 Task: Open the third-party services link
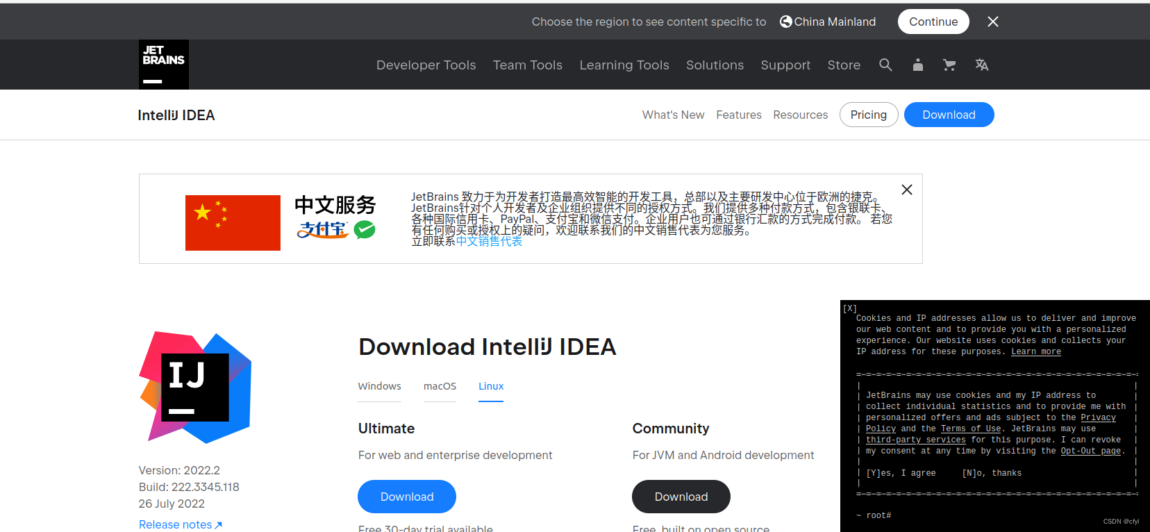pyautogui.click(x=916, y=440)
